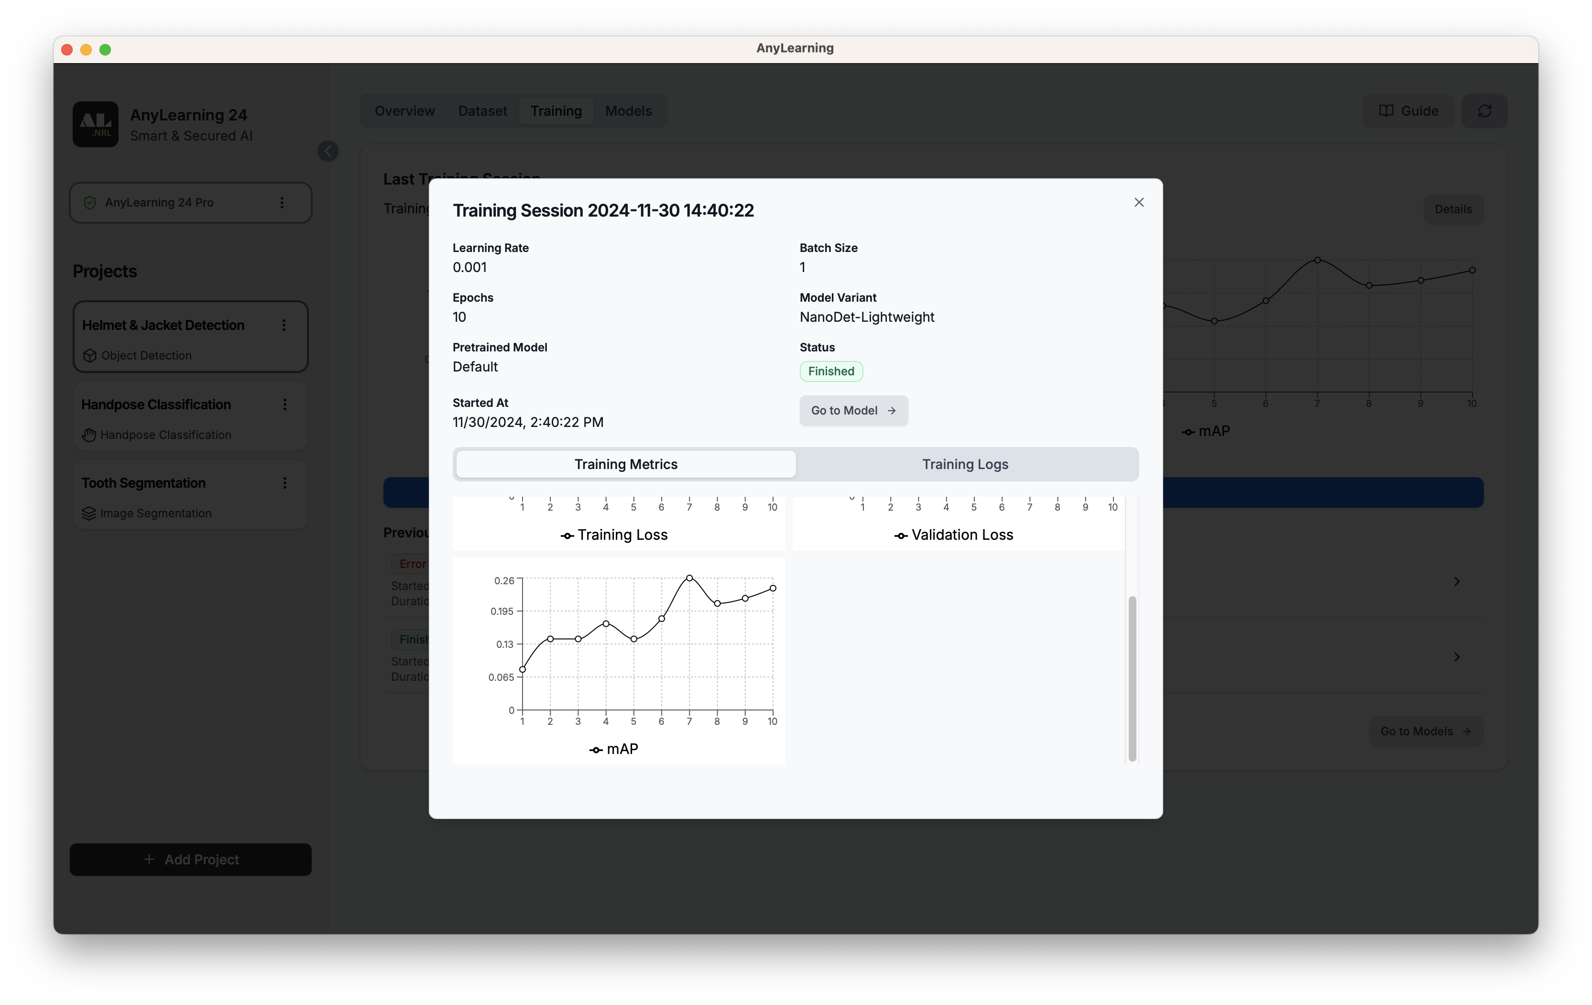Viewport: 1592px width, 1005px height.
Task: Click the Object Detection cube icon
Action: pos(90,355)
